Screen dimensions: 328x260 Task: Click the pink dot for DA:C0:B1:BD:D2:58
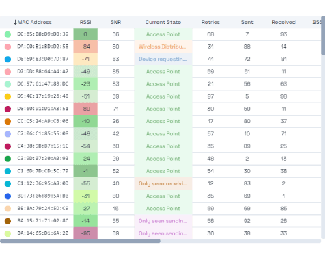[x=8, y=47]
